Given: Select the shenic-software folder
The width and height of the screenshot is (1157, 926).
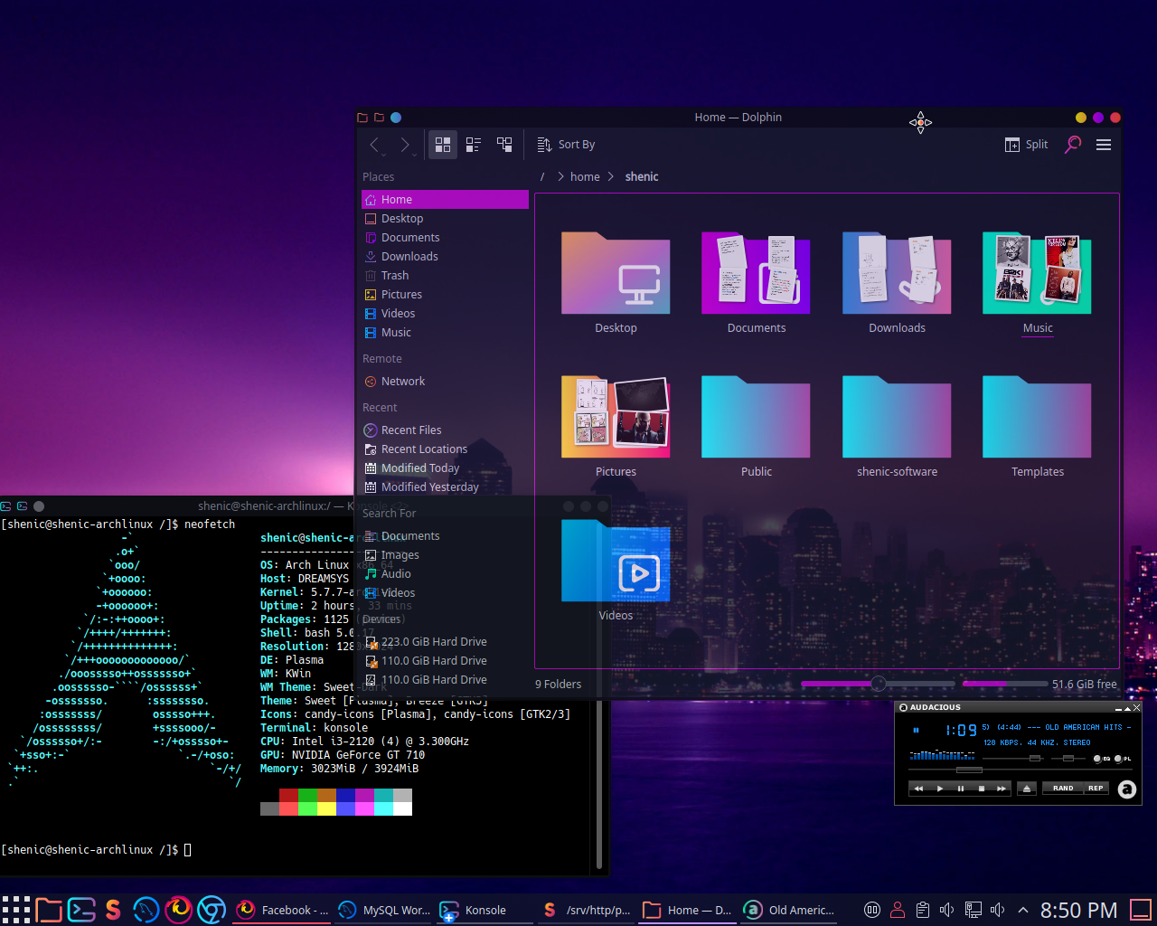Looking at the screenshot, I should [897, 417].
